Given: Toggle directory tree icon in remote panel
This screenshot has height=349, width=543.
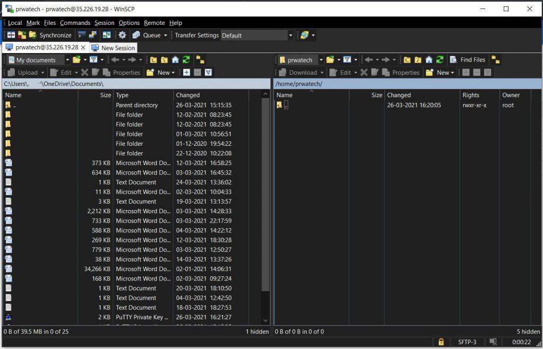Looking at the screenshot, I should [496, 60].
